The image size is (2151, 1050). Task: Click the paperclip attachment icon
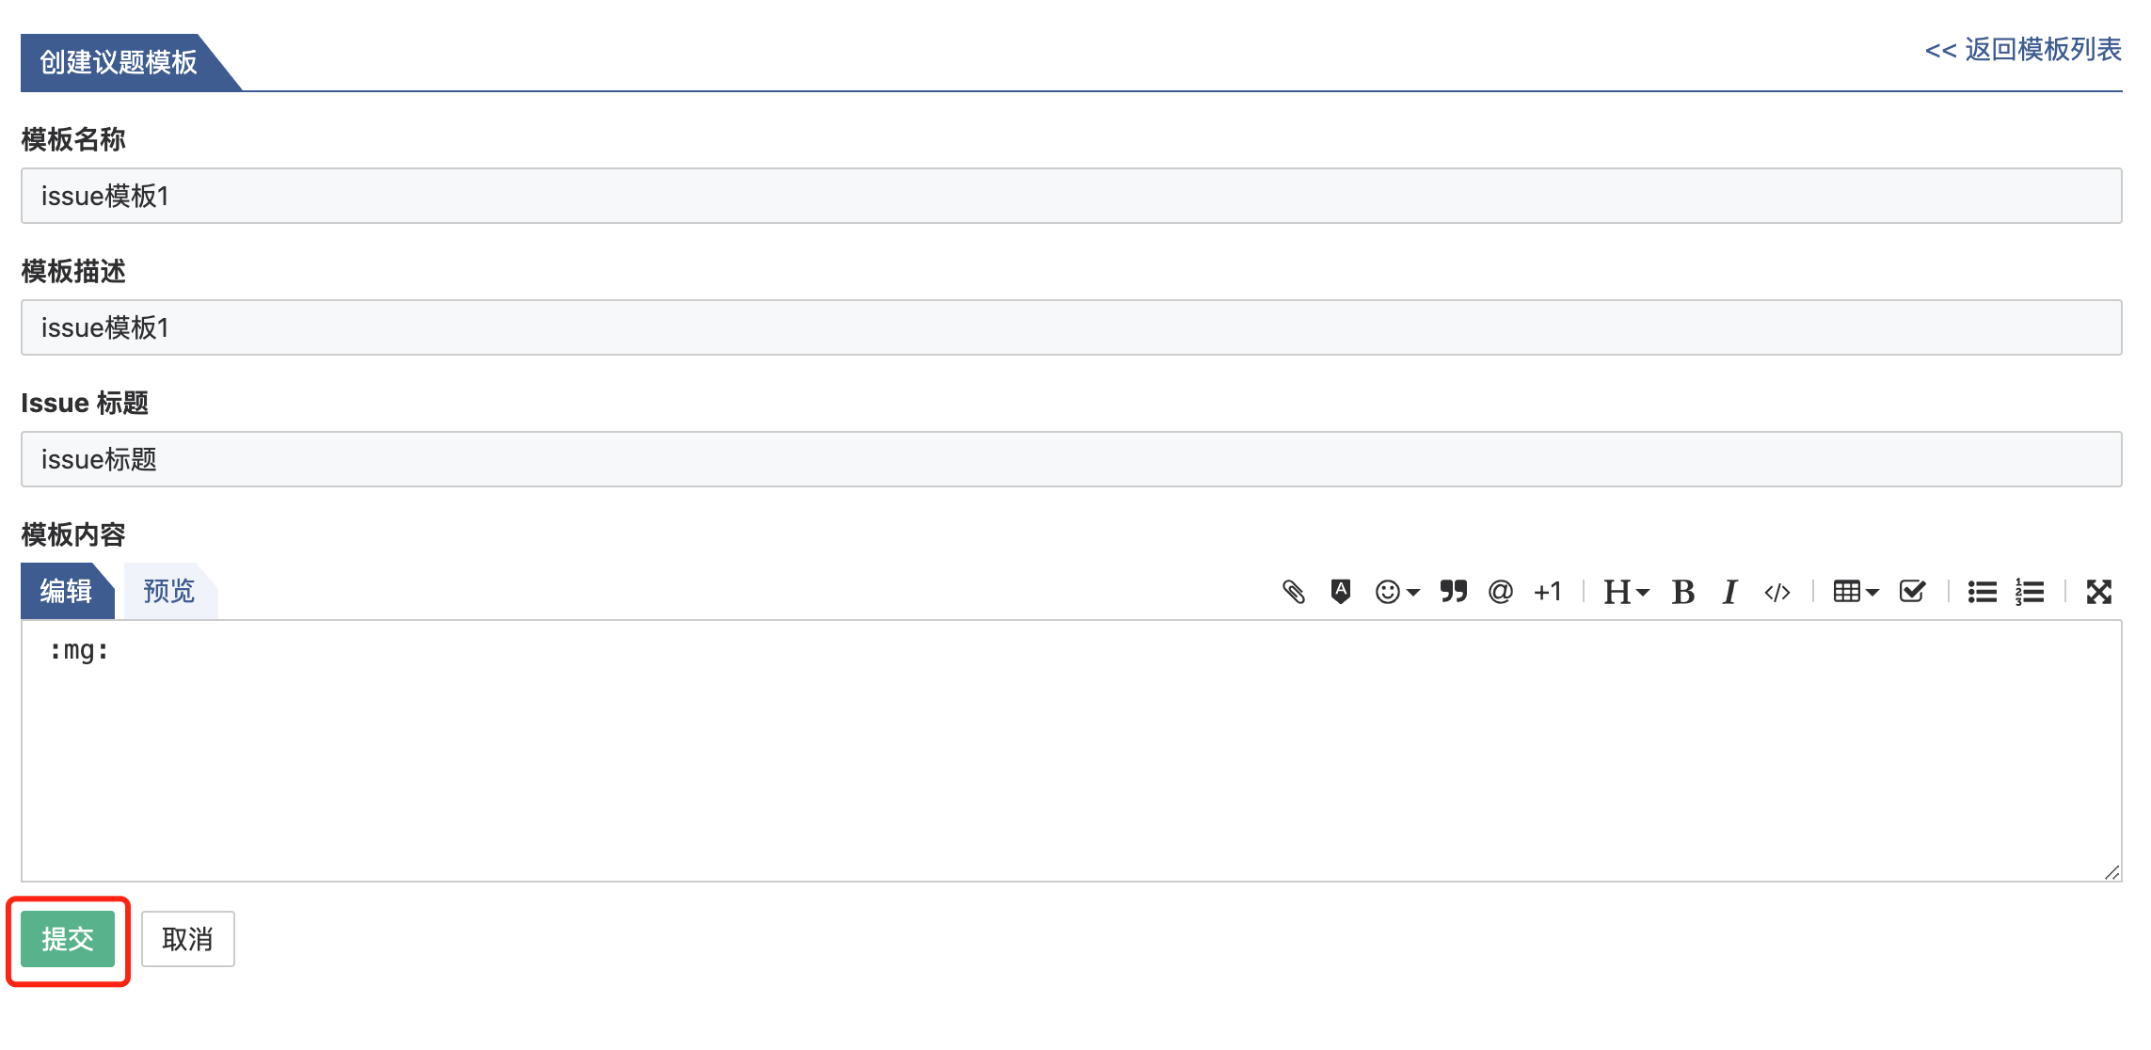1294,592
